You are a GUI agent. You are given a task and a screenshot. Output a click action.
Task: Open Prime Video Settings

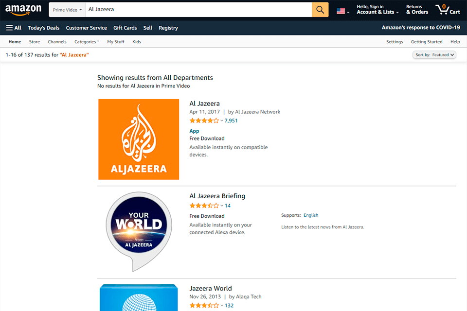coord(395,42)
